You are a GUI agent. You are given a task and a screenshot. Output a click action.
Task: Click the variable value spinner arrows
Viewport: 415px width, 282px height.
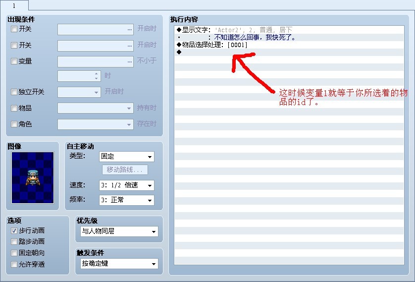point(97,76)
